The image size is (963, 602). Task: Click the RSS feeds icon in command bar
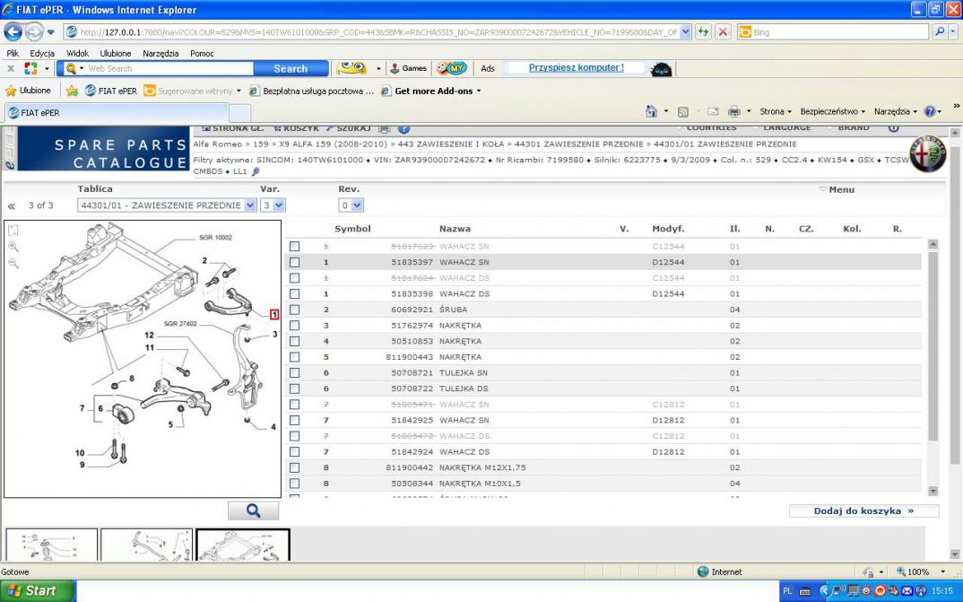(683, 112)
